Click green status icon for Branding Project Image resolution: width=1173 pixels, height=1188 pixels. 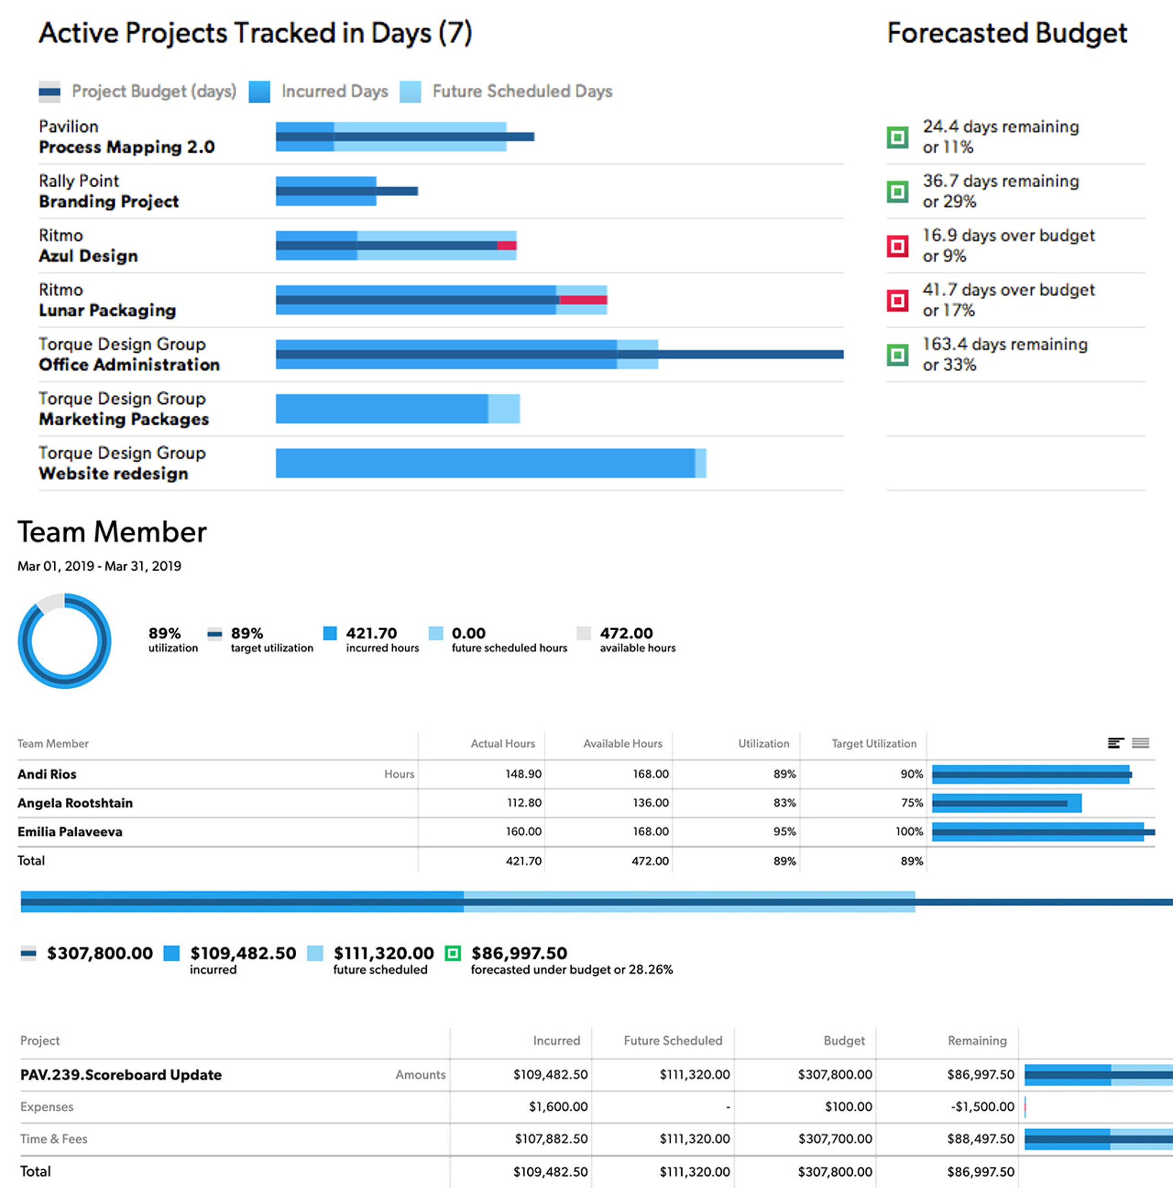(897, 191)
